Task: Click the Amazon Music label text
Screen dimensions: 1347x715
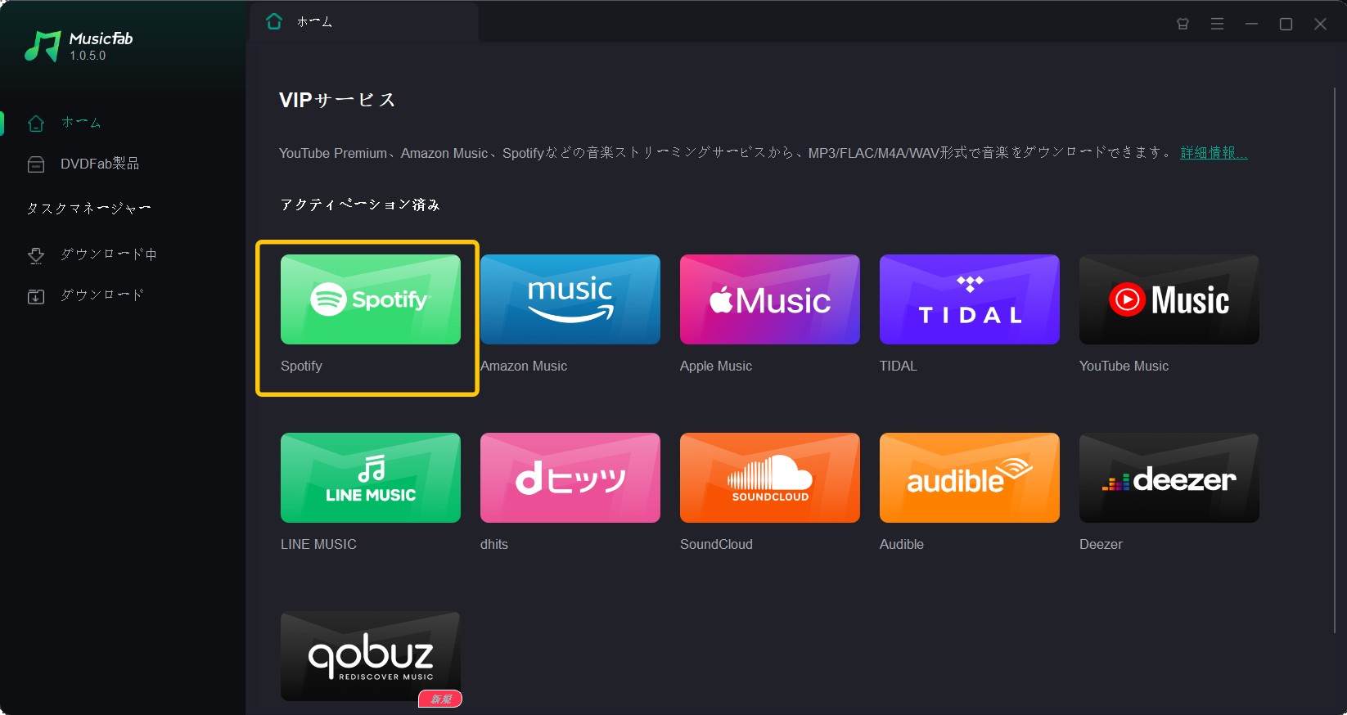Action: pyautogui.click(x=524, y=366)
